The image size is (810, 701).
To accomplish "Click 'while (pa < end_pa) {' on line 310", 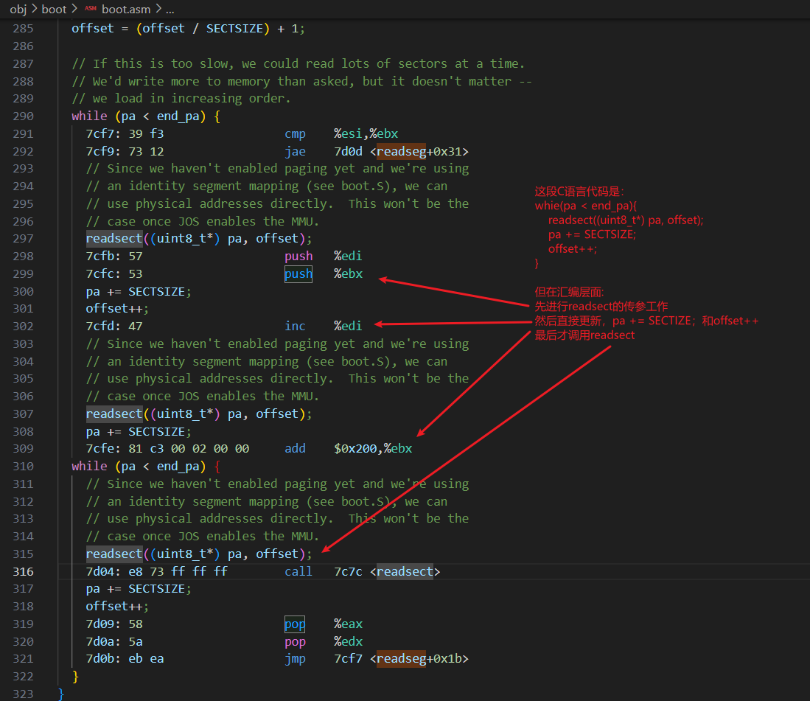I will (x=146, y=467).
